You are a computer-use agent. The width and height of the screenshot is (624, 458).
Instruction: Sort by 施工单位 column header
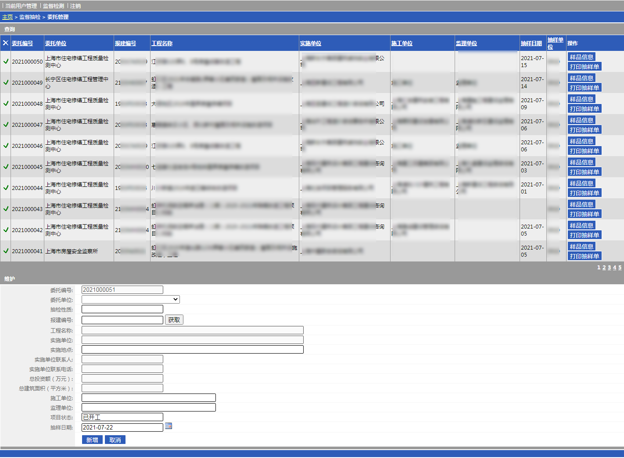pyautogui.click(x=402, y=43)
